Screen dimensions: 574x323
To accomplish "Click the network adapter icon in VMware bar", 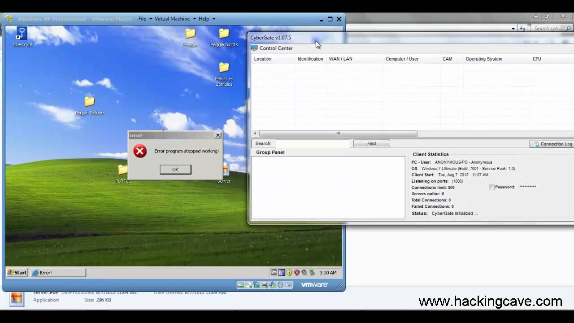I will 257,285.
